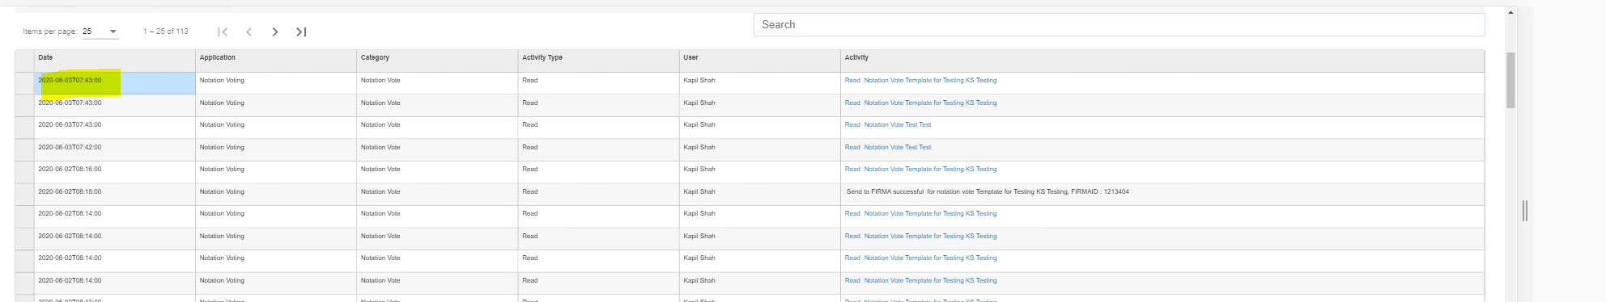Go to the first page of results
This screenshot has width=1606, height=302.
click(223, 31)
